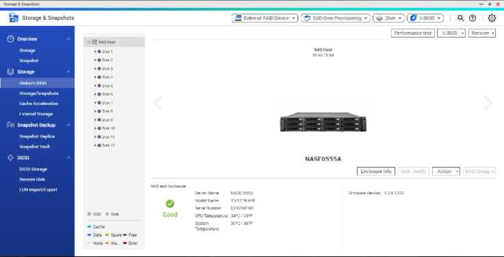Collapse the Overview sidebar section
504x257 pixels.
(68, 39)
